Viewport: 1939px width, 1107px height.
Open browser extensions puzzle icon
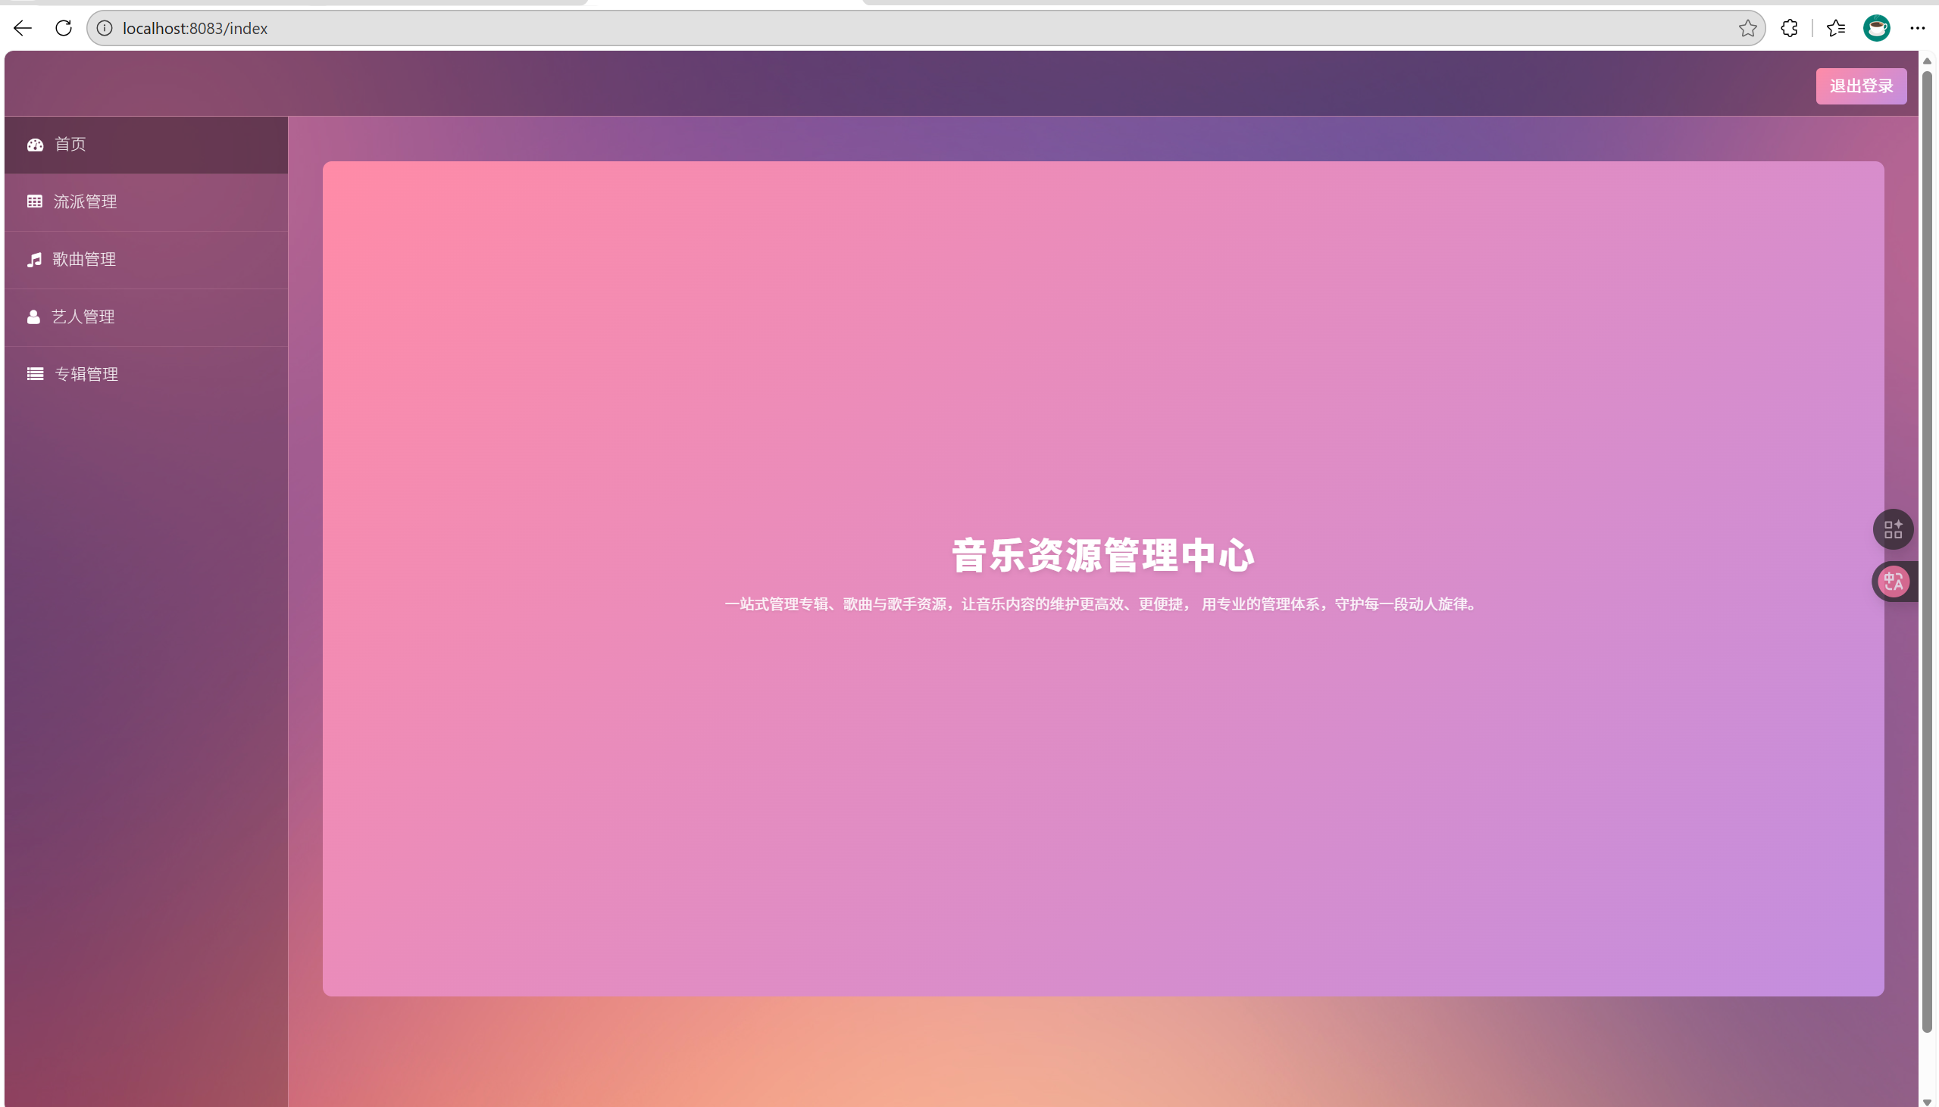pos(1789,28)
